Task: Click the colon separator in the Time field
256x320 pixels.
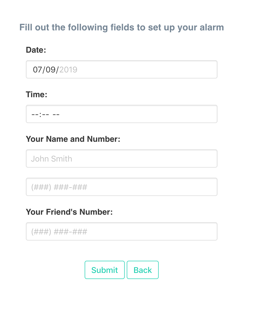Action: (40, 114)
